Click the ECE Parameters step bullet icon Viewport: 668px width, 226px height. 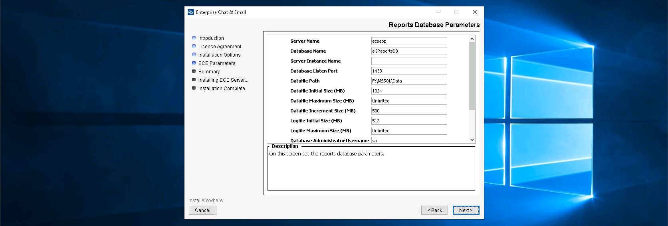194,63
